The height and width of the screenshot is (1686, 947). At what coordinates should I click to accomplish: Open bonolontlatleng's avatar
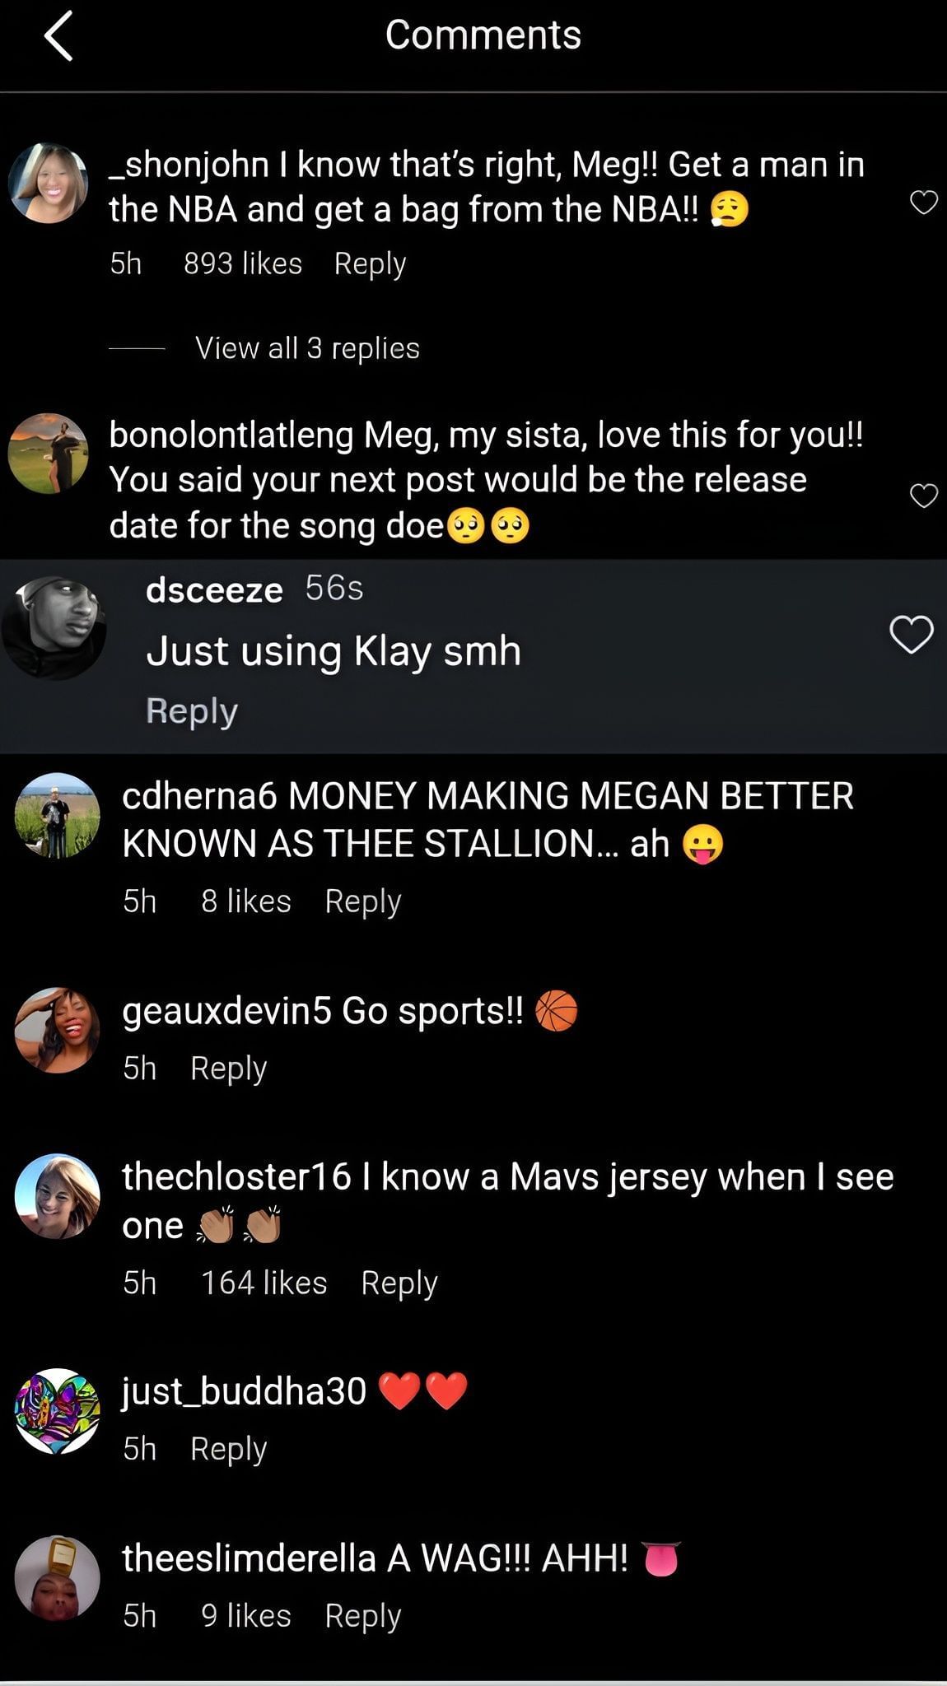pos(49,454)
